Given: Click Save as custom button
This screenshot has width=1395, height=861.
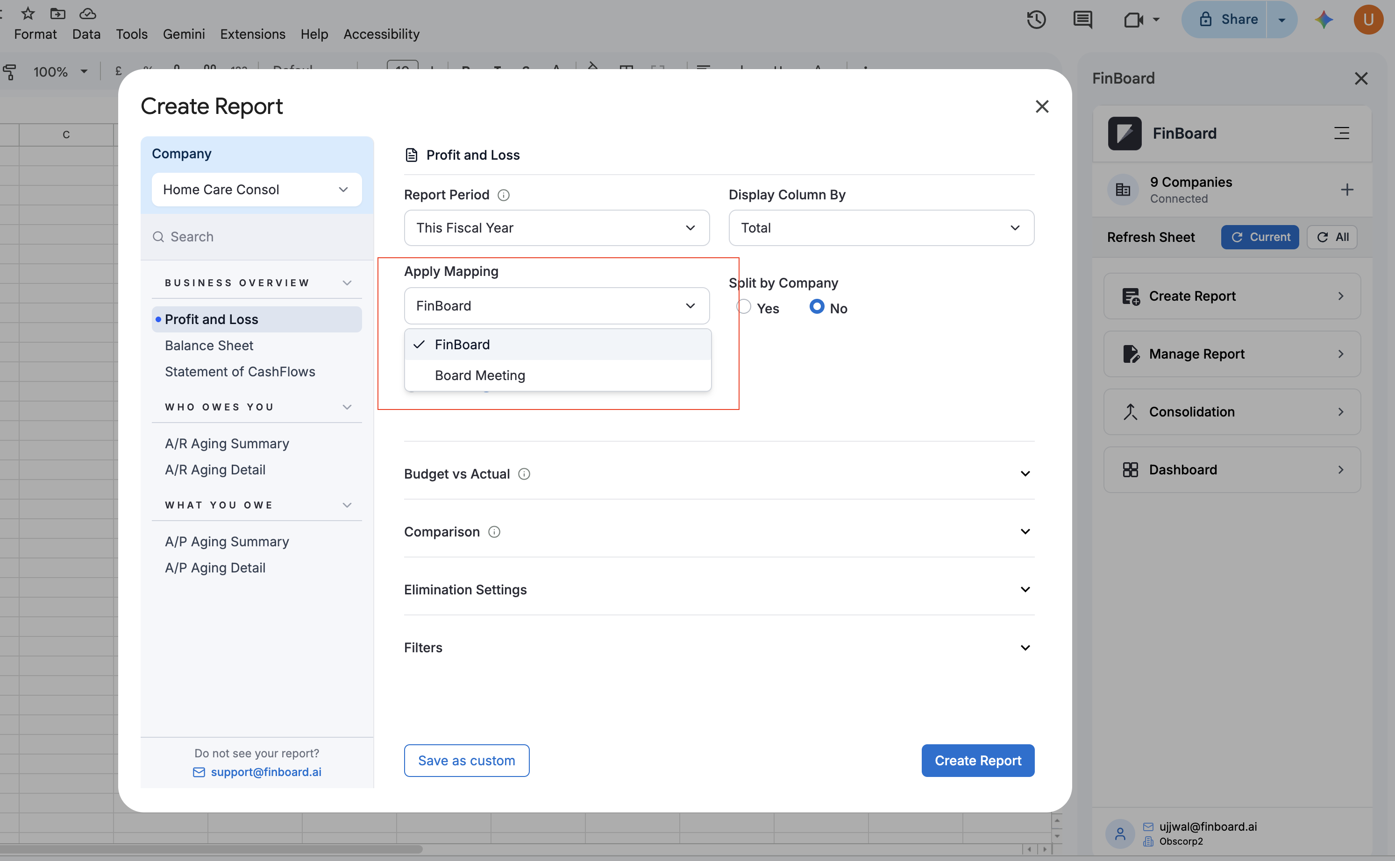Looking at the screenshot, I should click(467, 760).
